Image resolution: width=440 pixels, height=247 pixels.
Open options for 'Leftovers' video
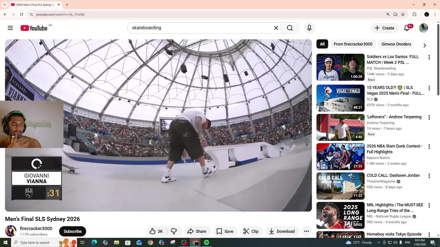tap(429, 117)
